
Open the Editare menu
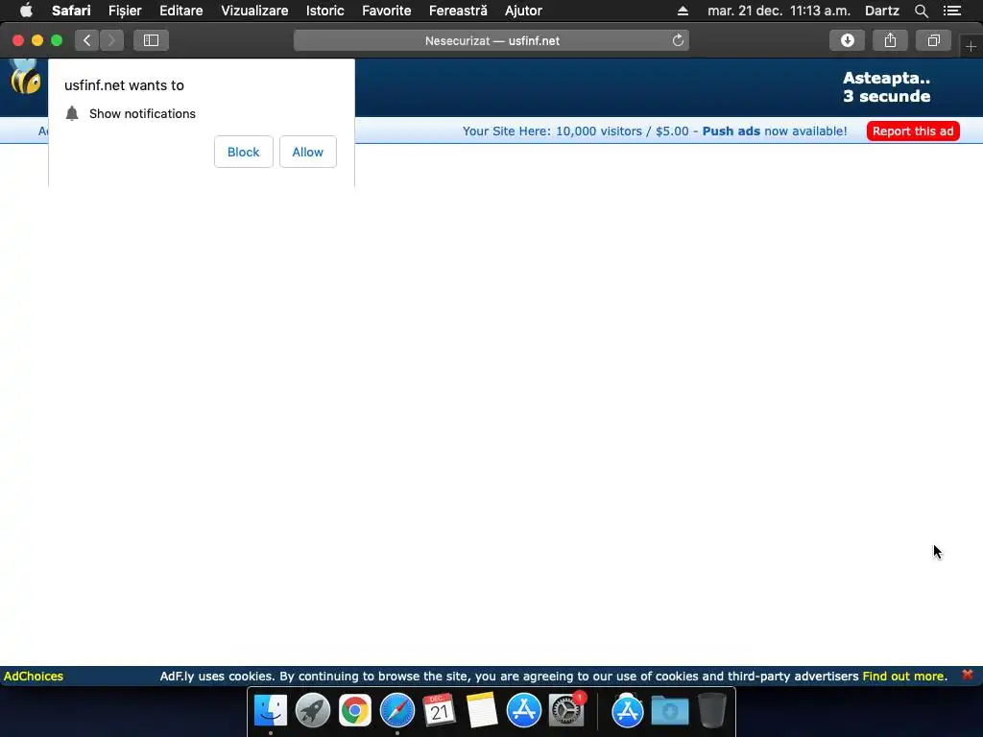pyautogui.click(x=181, y=11)
